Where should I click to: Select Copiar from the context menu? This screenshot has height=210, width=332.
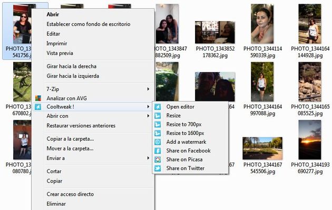[x=54, y=181]
